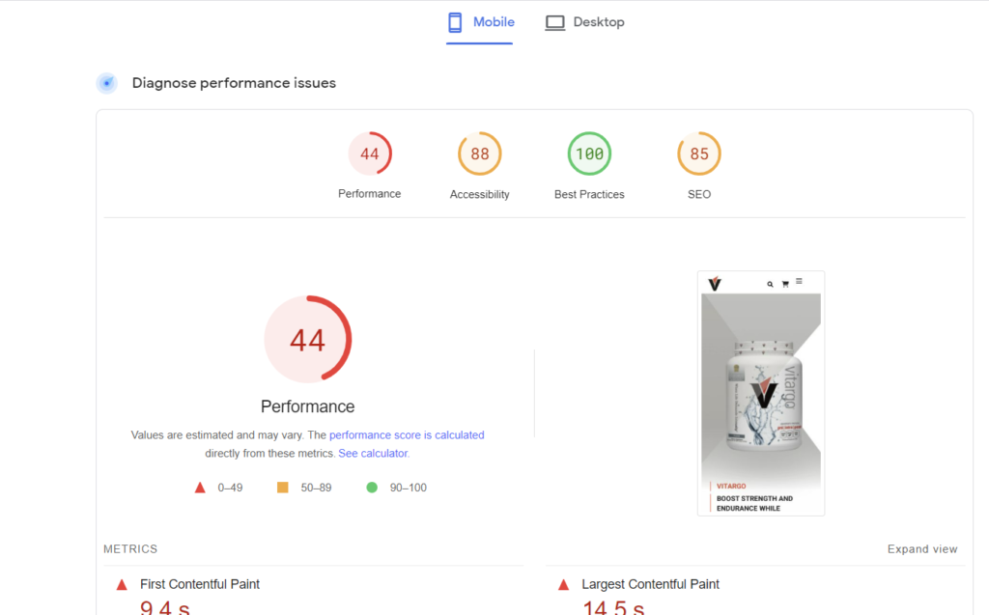The height and width of the screenshot is (615, 989).
Task: Click the Diagnose performance issues radar icon
Action: point(106,83)
